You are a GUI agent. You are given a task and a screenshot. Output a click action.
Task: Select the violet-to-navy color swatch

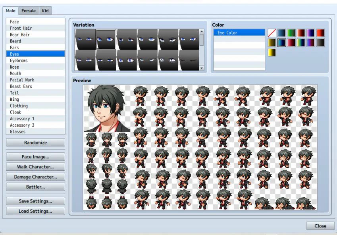(x=310, y=33)
